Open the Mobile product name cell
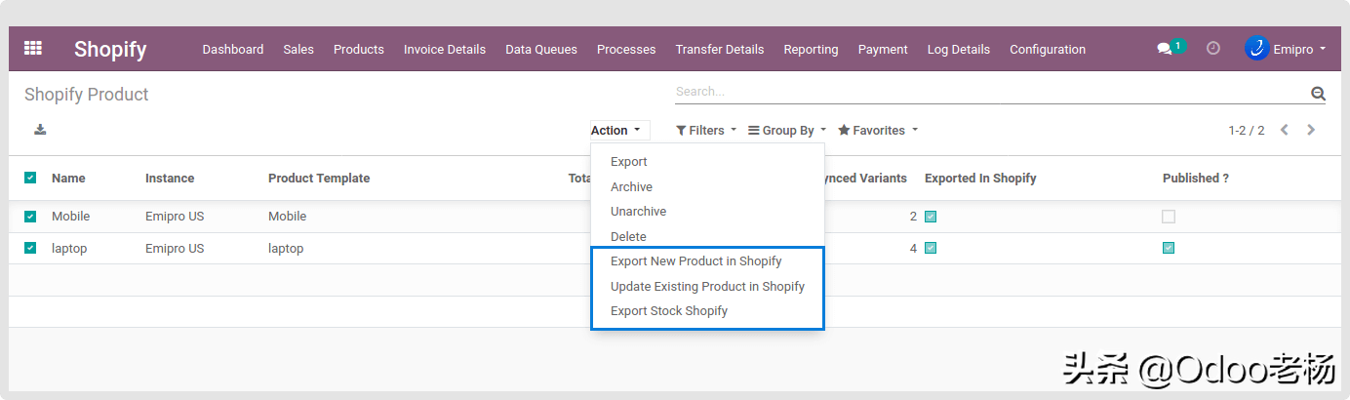The image size is (1350, 400). click(x=70, y=217)
